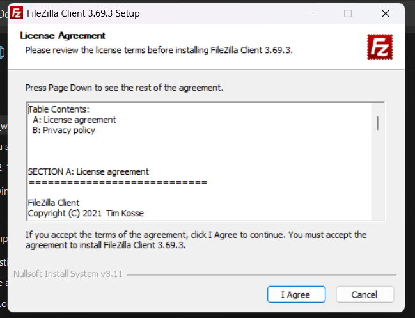415x318 pixels.
Task: Click the greyed-out maximize button
Action: 348,13
